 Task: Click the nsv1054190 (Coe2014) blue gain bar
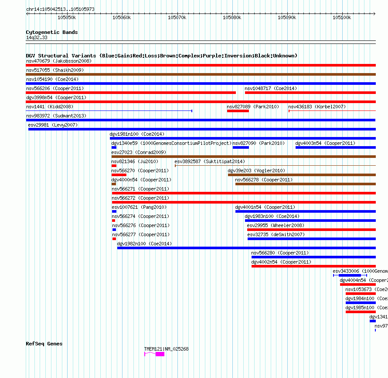pos(201,84)
